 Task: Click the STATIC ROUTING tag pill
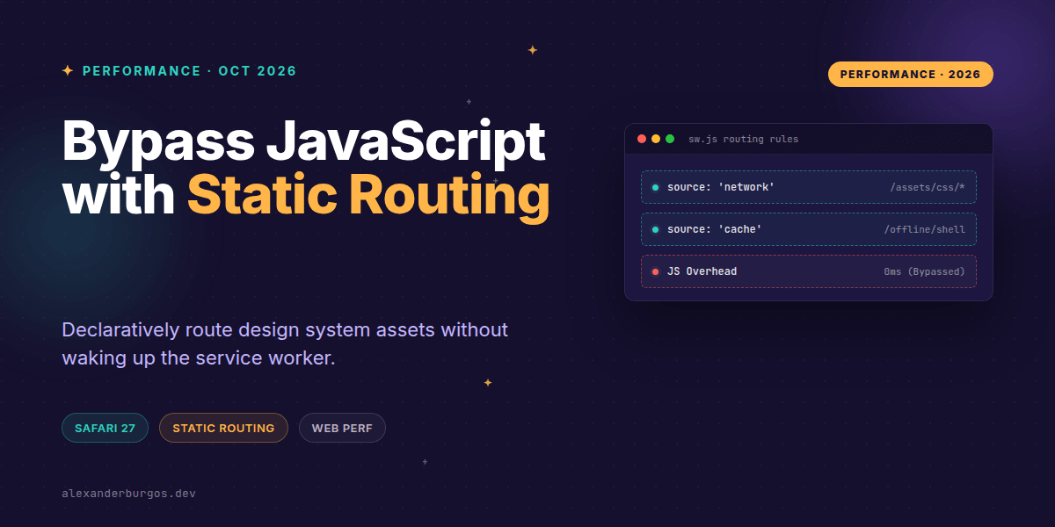pyautogui.click(x=223, y=428)
